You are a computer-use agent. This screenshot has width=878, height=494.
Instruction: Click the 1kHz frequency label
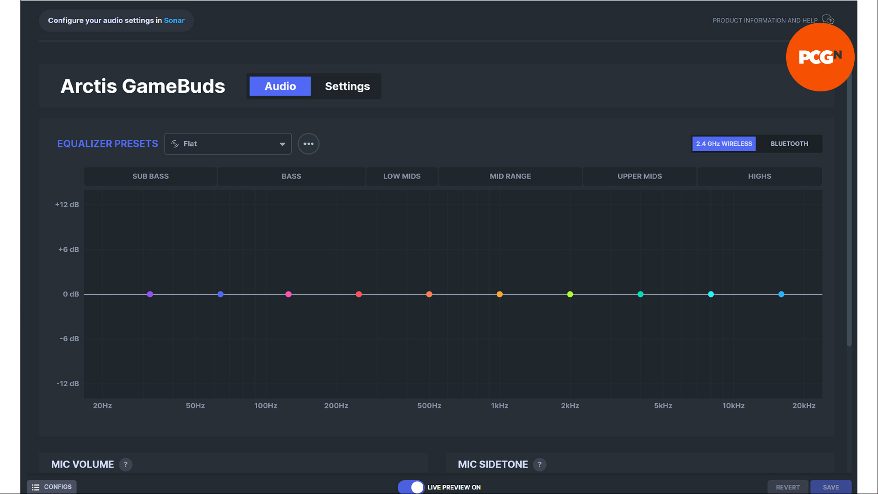click(500, 406)
